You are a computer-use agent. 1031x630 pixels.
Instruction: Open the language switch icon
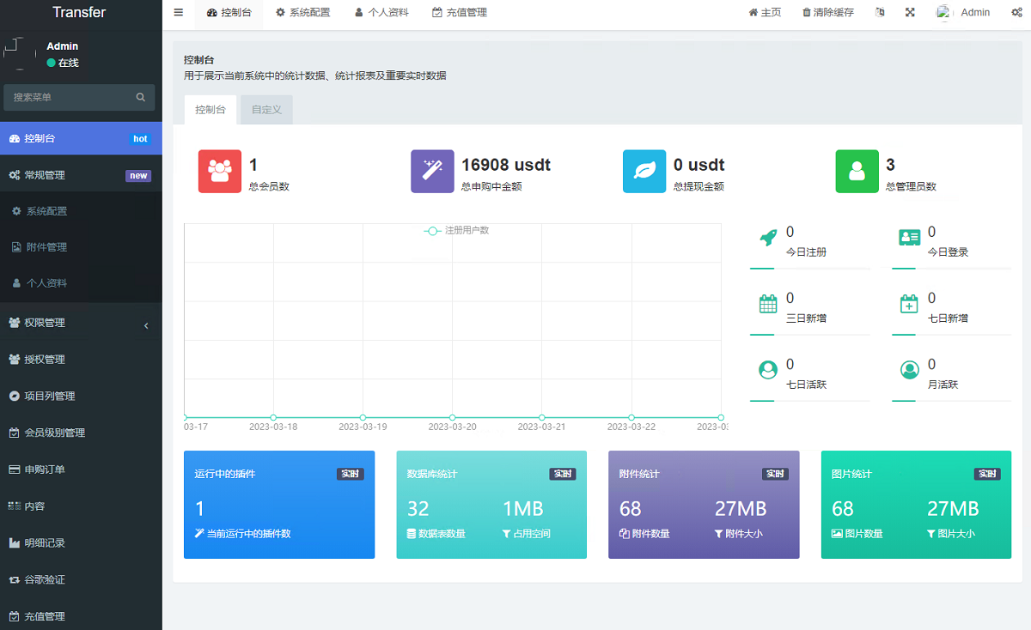tap(879, 13)
